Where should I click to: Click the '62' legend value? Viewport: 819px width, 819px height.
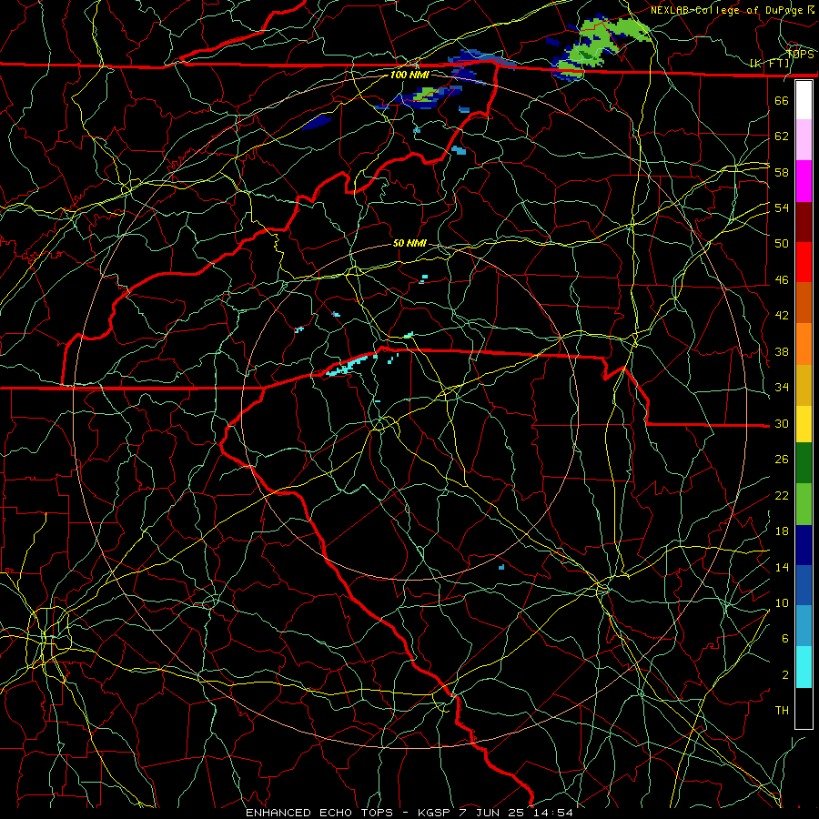point(782,136)
